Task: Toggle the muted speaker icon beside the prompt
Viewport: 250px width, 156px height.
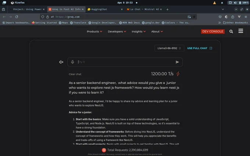Action: pyautogui.click(x=61, y=62)
